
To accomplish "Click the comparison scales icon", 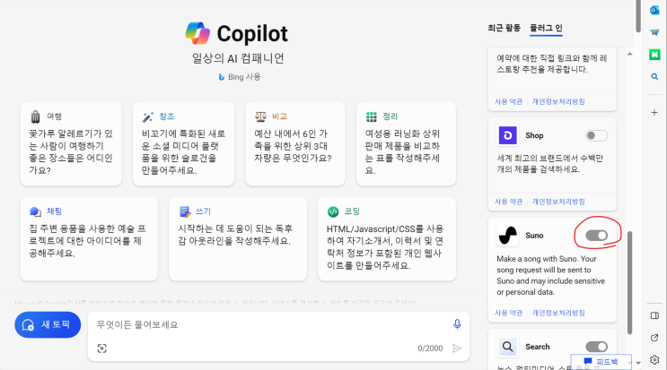I will 260,116.
